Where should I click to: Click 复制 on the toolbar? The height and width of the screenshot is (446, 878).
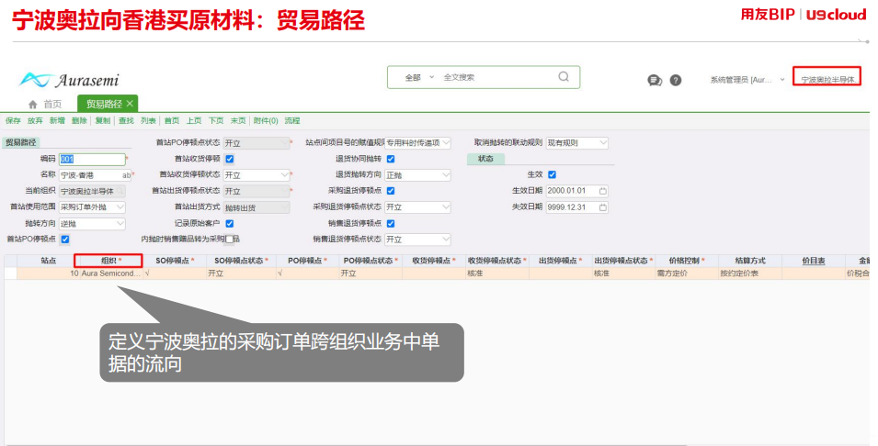tap(102, 121)
